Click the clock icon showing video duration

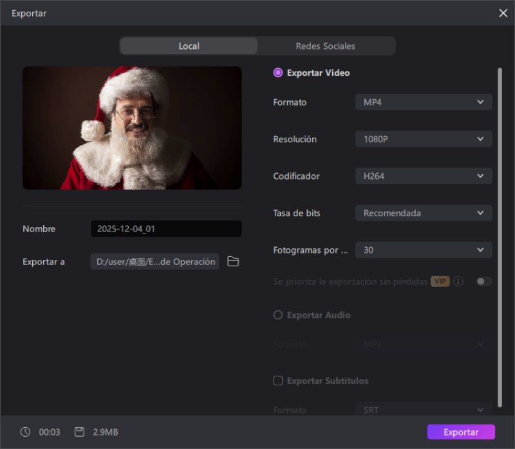(x=24, y=432)
